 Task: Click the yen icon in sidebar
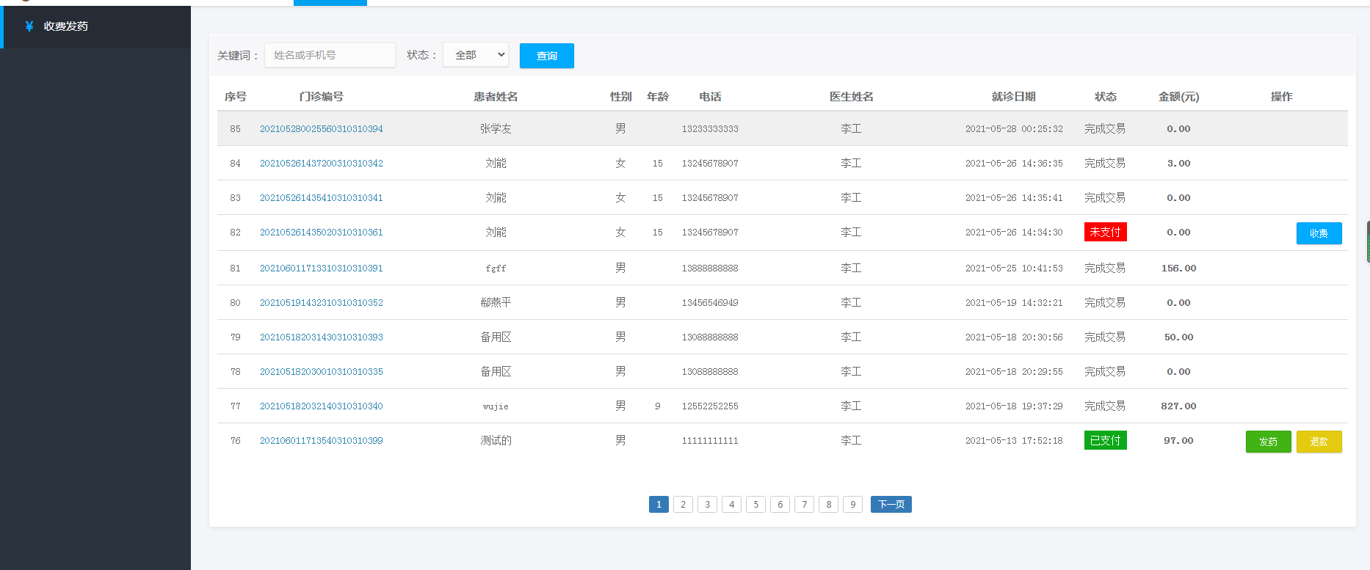29,26
